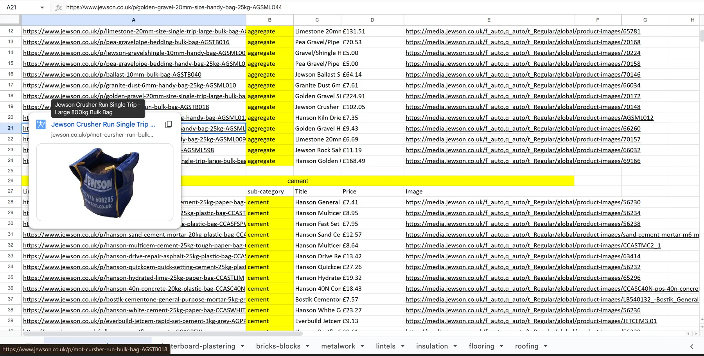Open bricks-blocks sheet tab menu arrow
The image size is (704, 356).
[x=307, y=346]
